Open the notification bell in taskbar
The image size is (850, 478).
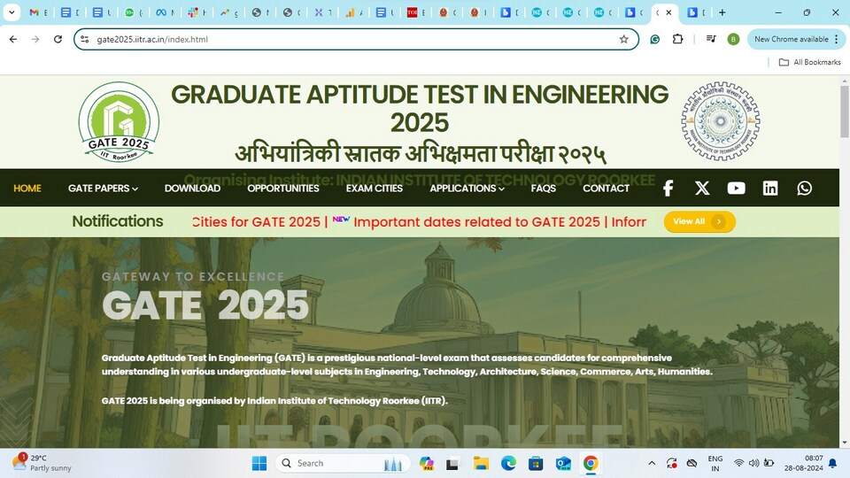click(832, 463)
